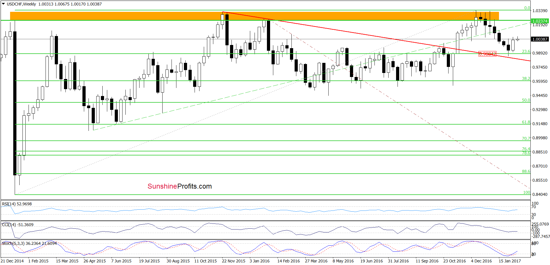Click the 0.91480 price axis label
The height and width of the screenshot is (265, 550).
point(540,124)
